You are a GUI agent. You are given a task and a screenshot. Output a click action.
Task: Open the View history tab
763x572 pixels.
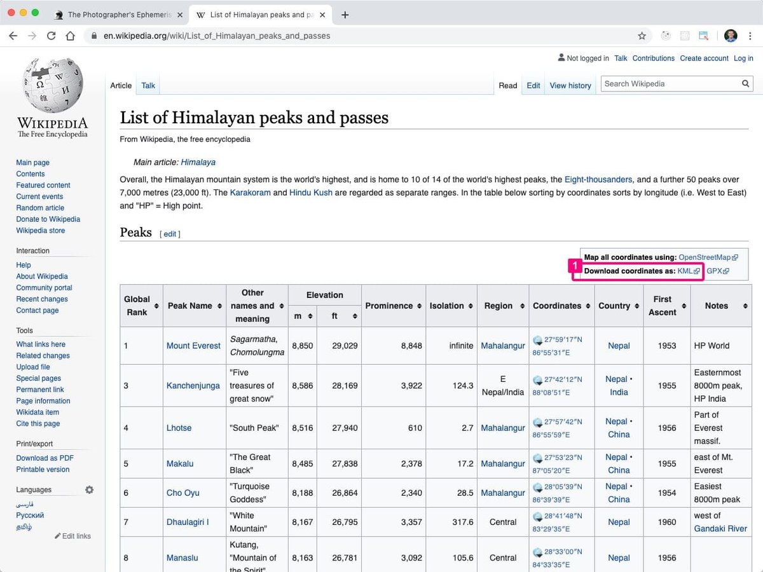[570, 85]
